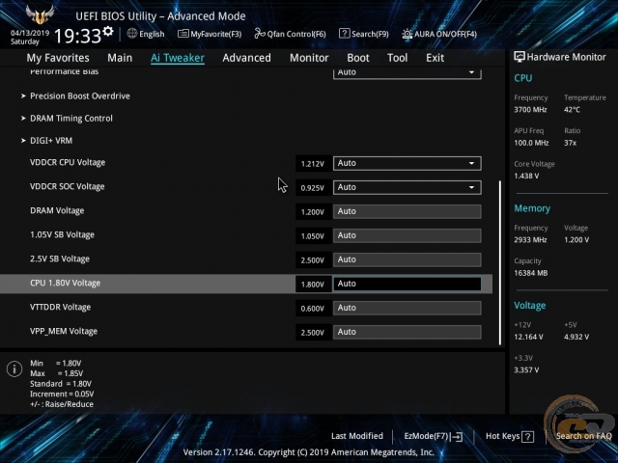Click CPU temperature 42°C value
This screenshot has width=618, height=463.
click(572, 110)
